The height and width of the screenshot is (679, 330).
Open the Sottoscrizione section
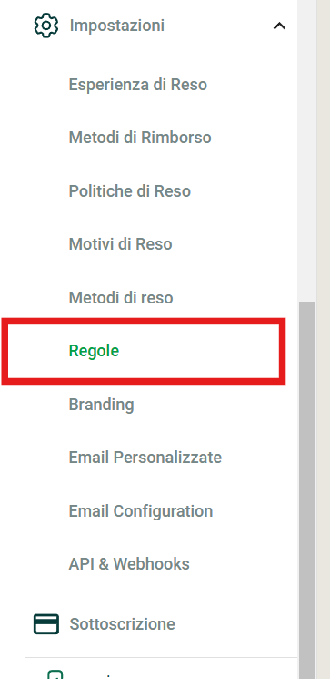click(x=122, y=624)
